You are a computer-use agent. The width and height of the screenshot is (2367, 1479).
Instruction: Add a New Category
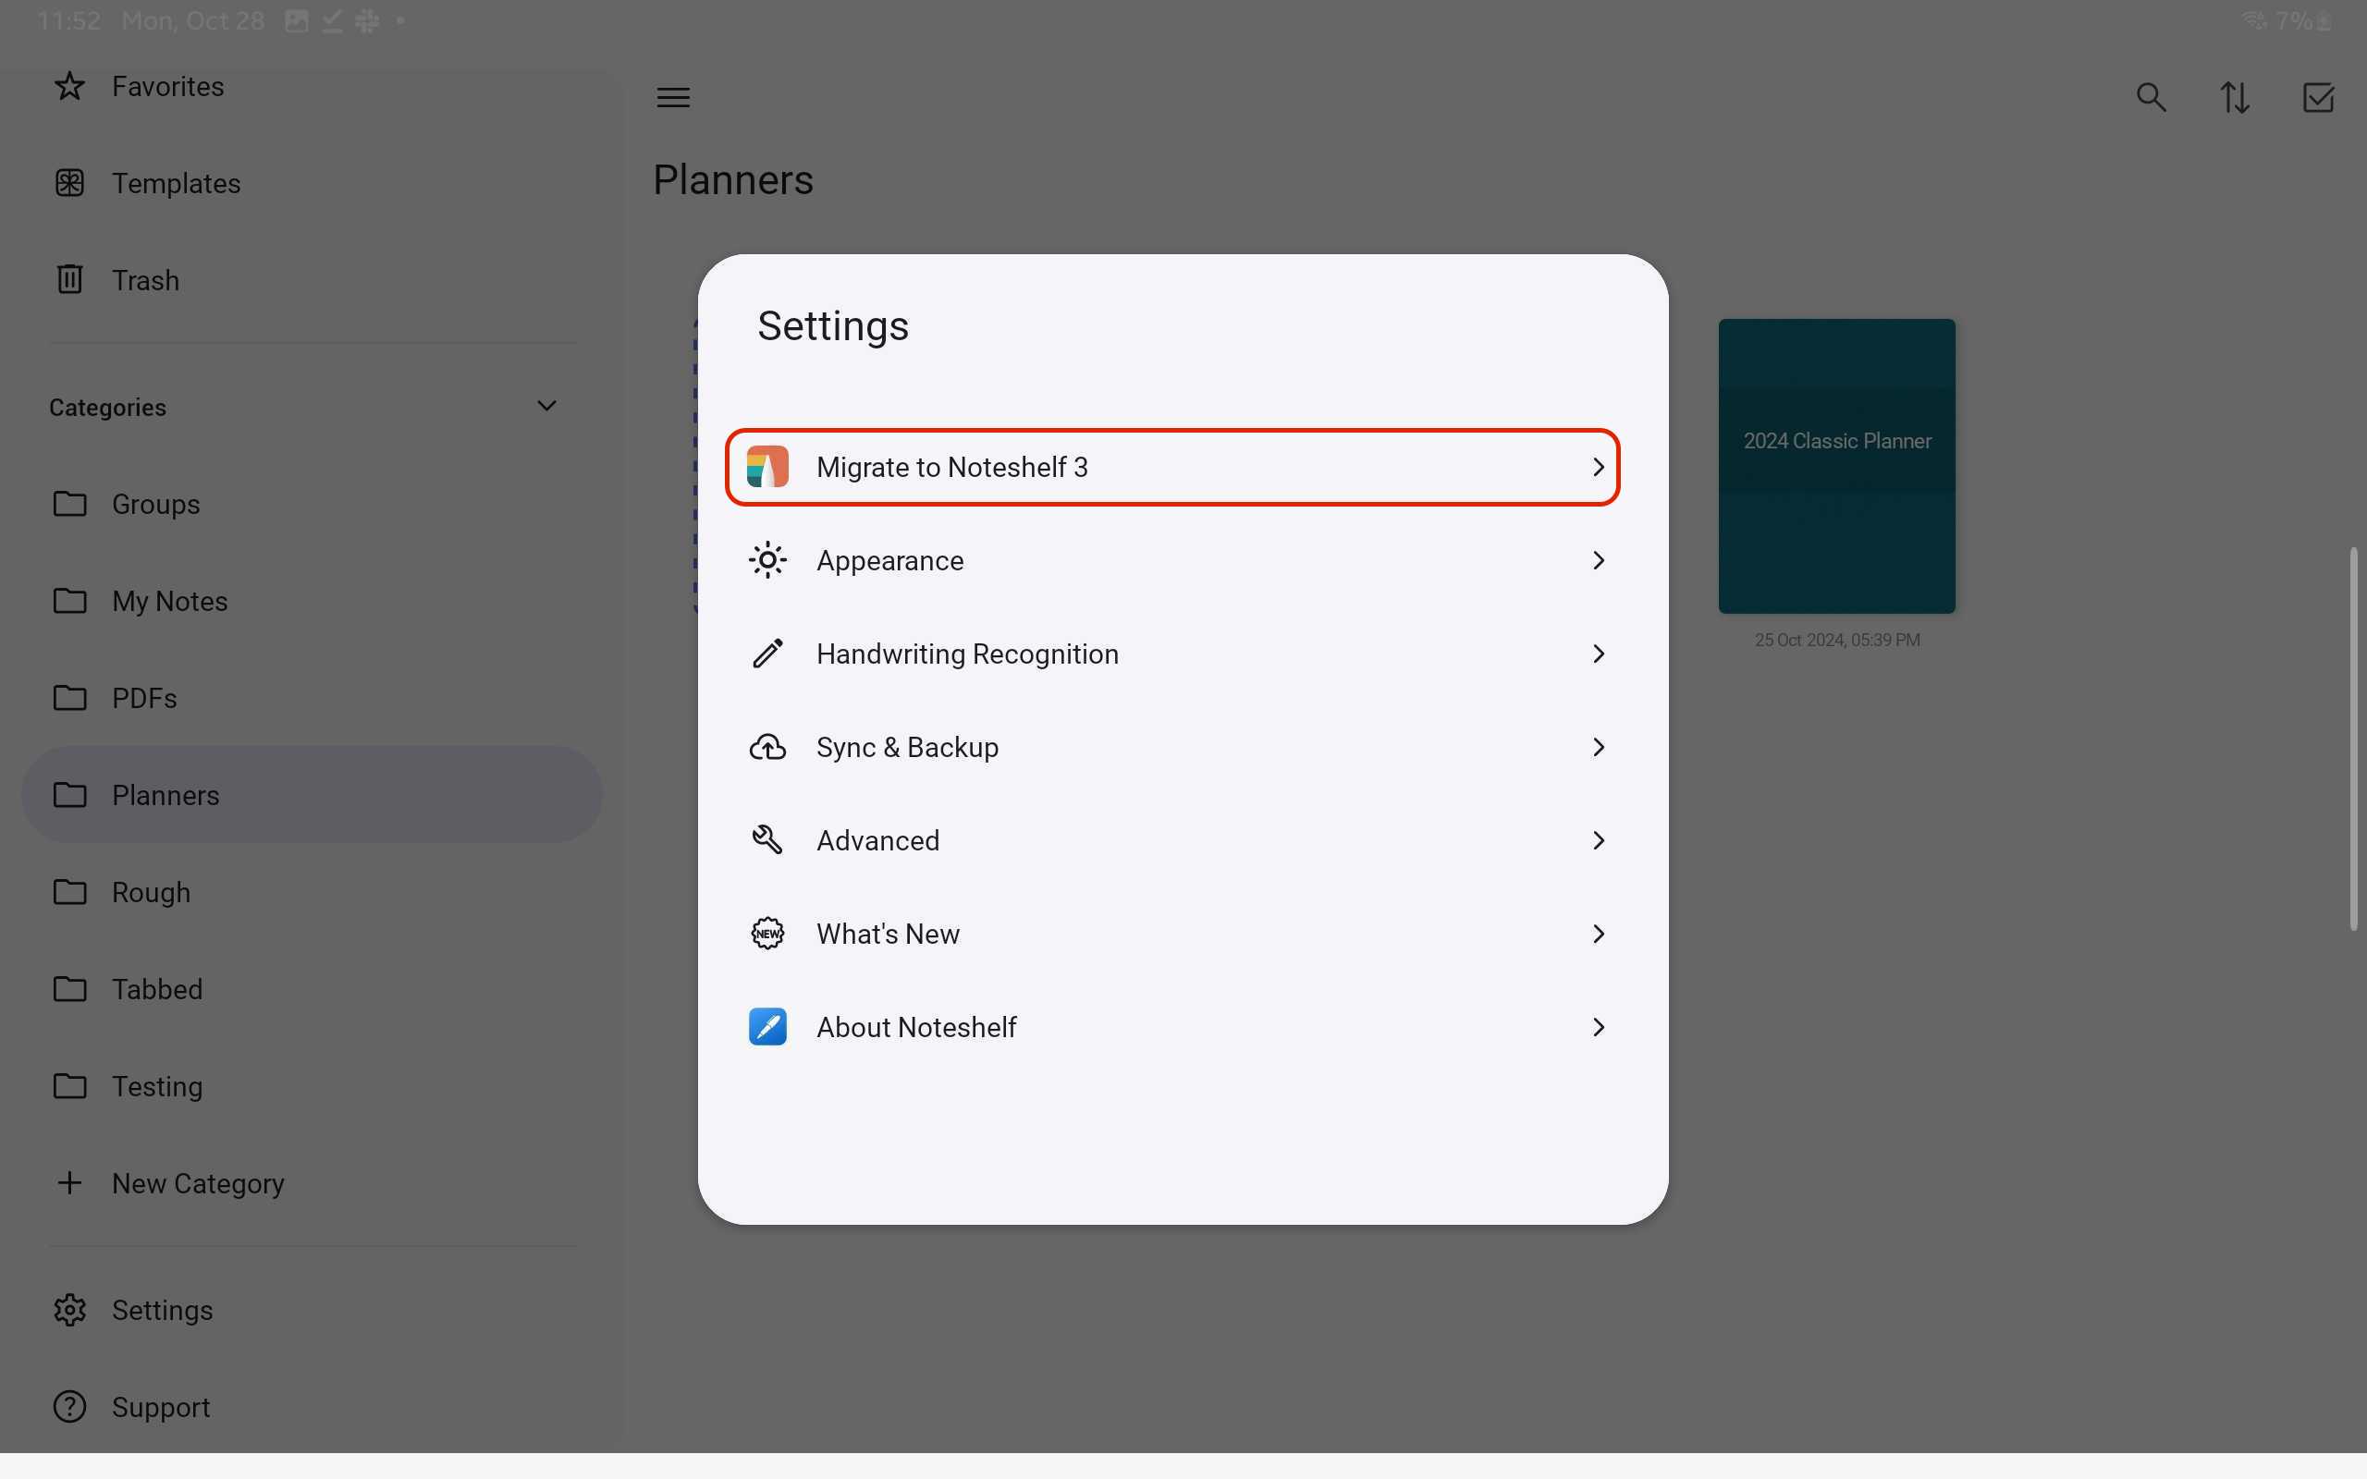pos(311,1182)
